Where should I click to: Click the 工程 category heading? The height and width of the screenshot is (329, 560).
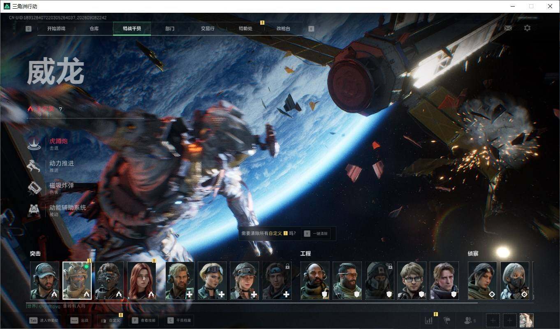(x=305, y=253)
